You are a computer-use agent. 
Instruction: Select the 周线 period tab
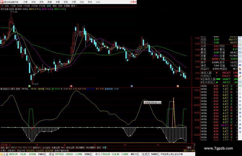click(x=54, y=6)
